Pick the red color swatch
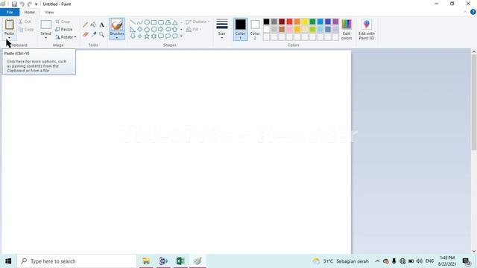Image resolution: width=477 pixels, height=268 pixels. (x=289, y=22)
